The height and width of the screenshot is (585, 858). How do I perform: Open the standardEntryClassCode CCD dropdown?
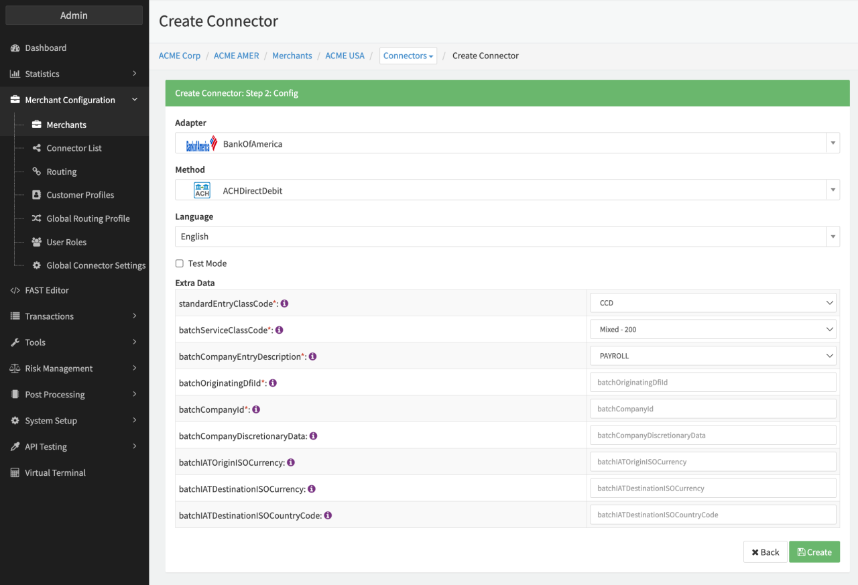click(713, 303)
